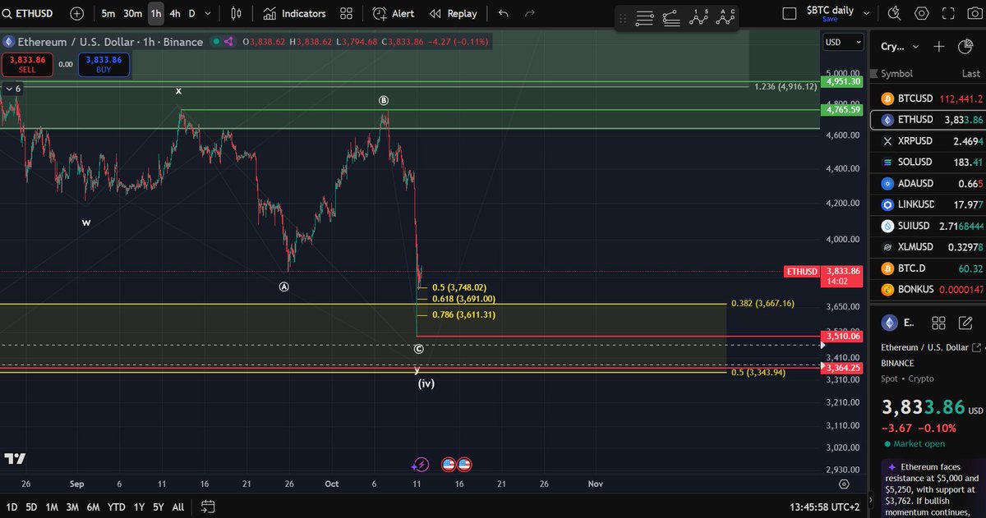Start Bar Replay mode

453,13
